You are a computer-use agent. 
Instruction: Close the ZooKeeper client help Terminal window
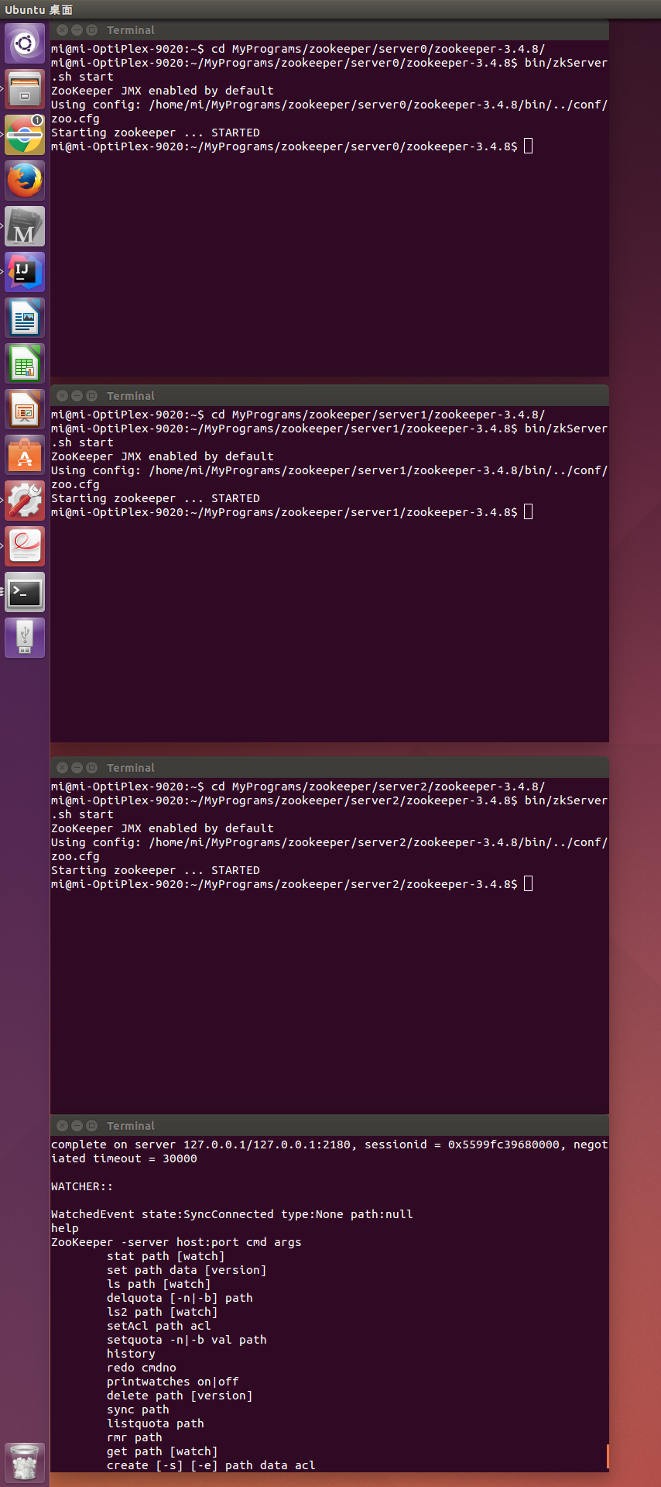click(63, 1126)
